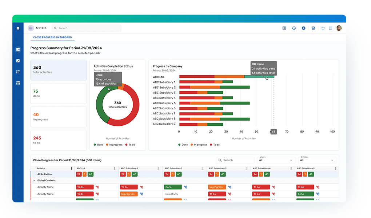This screenshot has width=371, height=218.
Task: Click the 245 to do summary card
Action: (x=59, y=140)
